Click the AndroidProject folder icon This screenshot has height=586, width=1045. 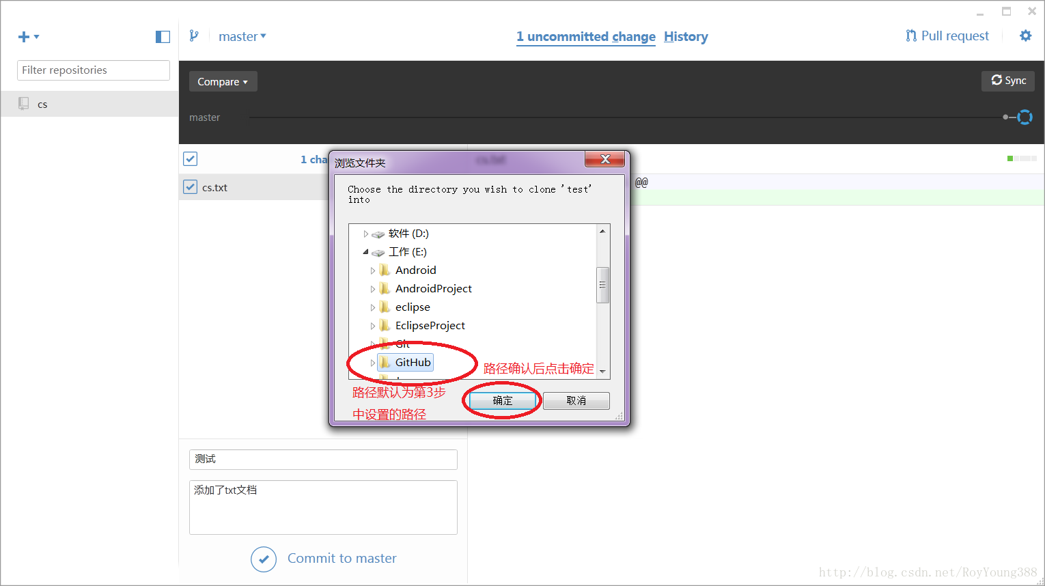[385, 289]
